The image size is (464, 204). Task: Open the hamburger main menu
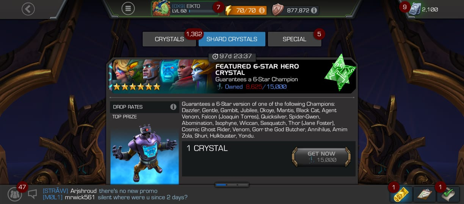click(128, 8)
